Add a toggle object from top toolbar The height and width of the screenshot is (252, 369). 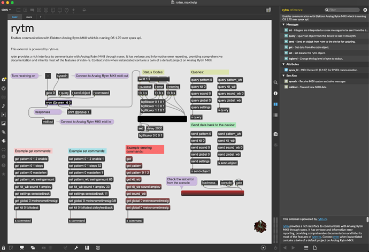pos(39,10)
